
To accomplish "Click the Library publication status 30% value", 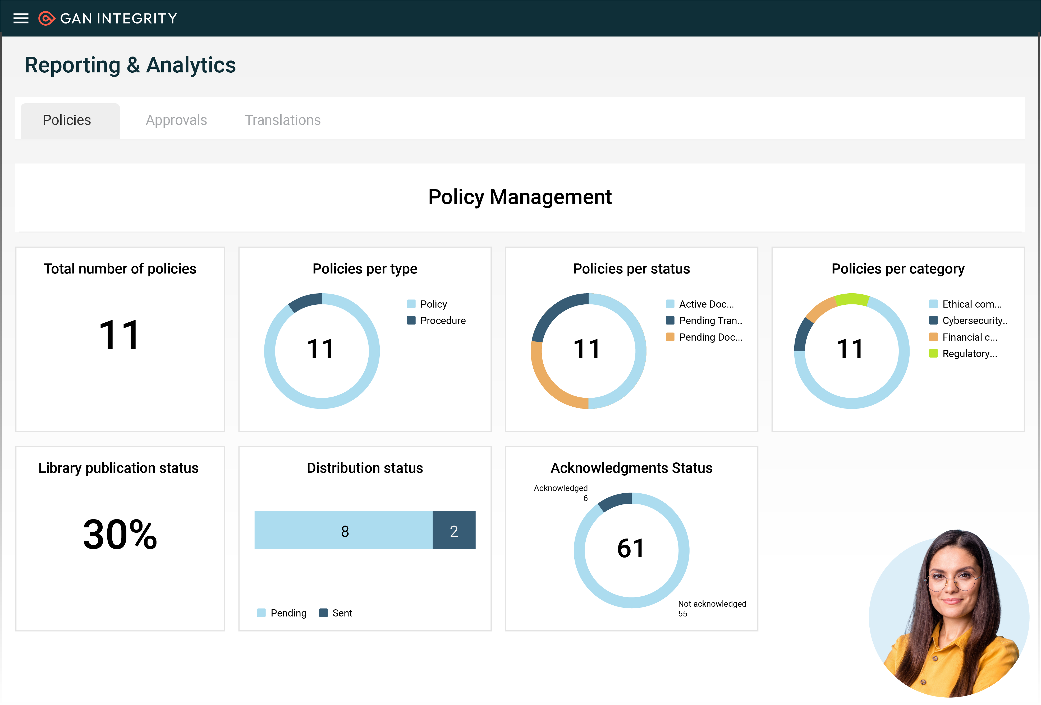I will click(120, 534).
